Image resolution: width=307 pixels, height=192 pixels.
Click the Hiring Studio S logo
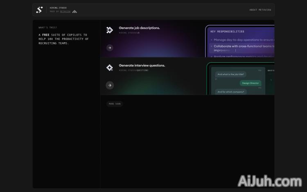pyautogui.click(x=39, y=10)
